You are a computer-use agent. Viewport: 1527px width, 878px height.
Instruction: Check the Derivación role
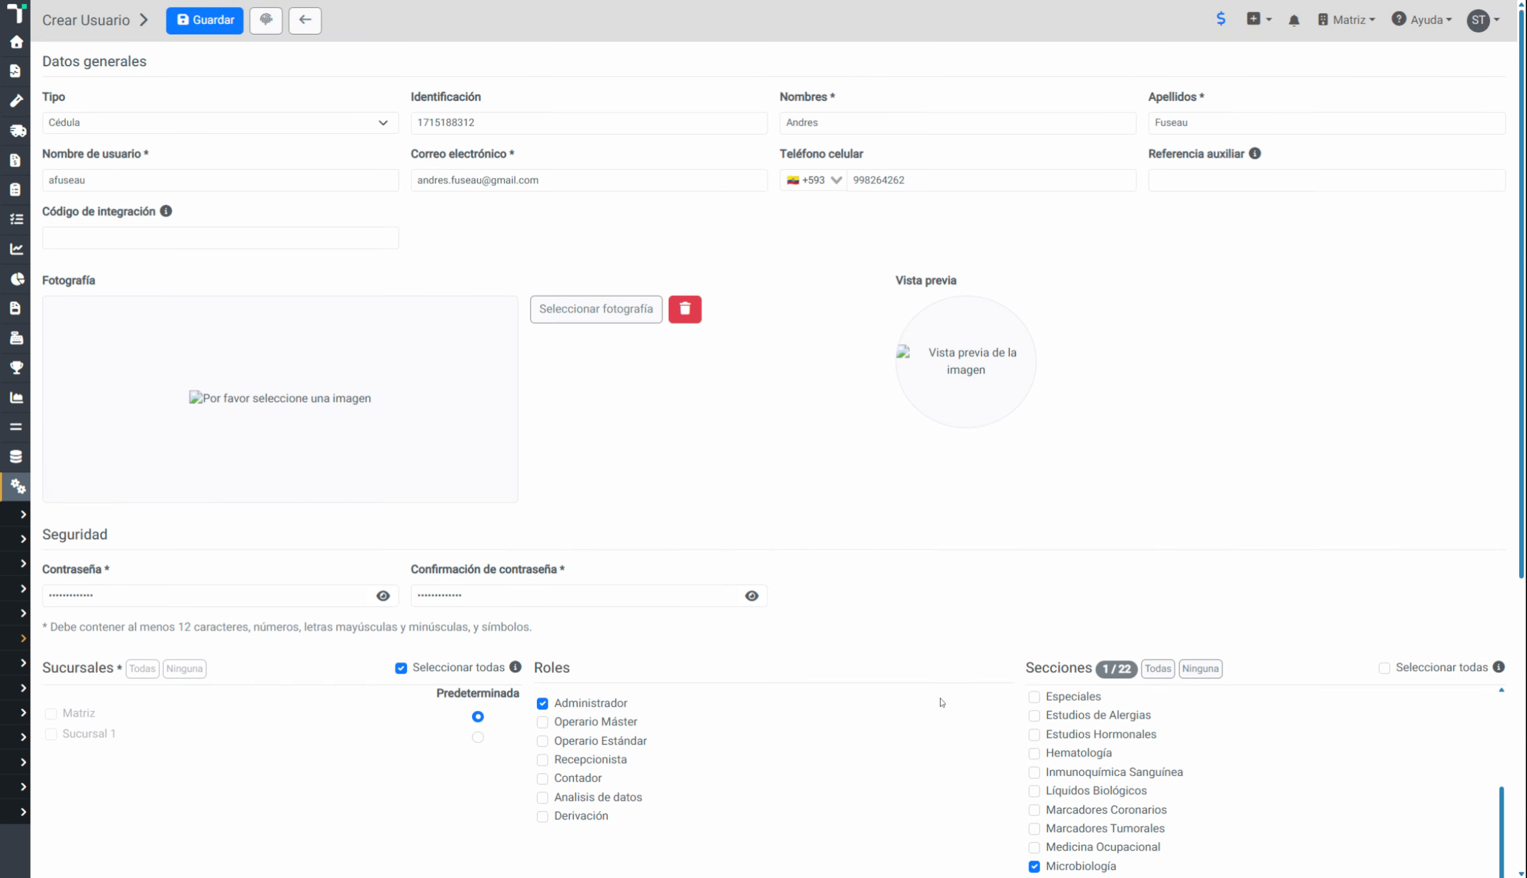[x=542, y=817]
